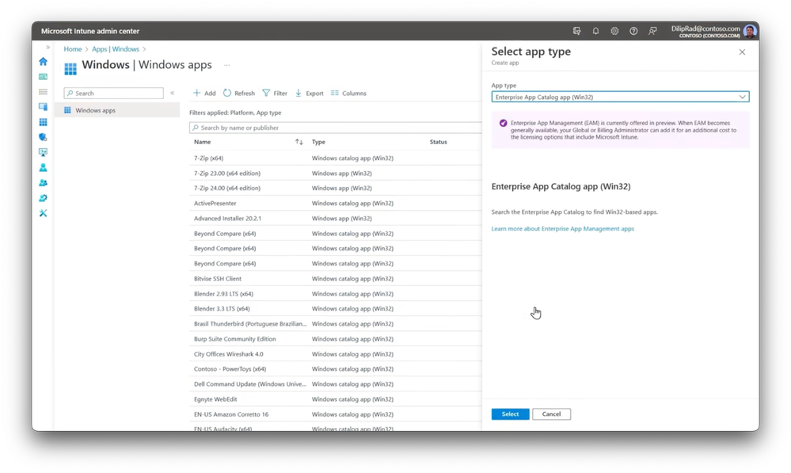Open feedback icon in top bar

(x=652, y=31)
